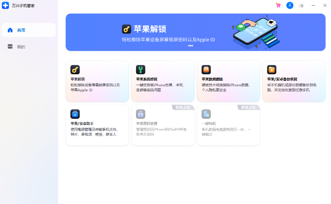Click 即将上线 badge on 苹果密码管理 card
This screenshot has width=331, height=204.
(183, 107)
